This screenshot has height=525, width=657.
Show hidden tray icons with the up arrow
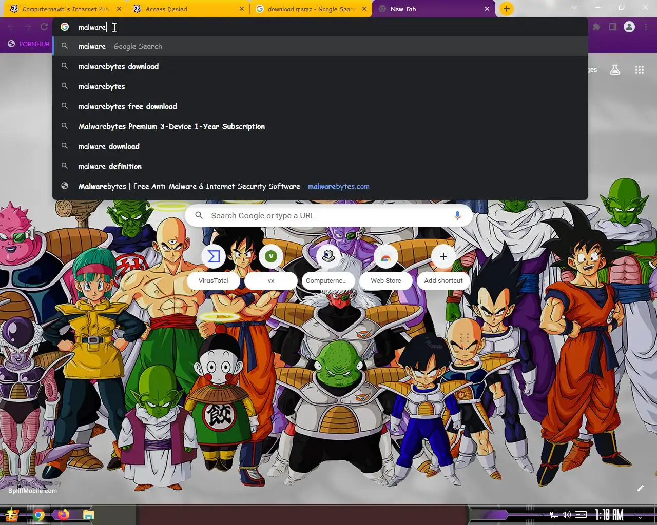coord(542,515)
